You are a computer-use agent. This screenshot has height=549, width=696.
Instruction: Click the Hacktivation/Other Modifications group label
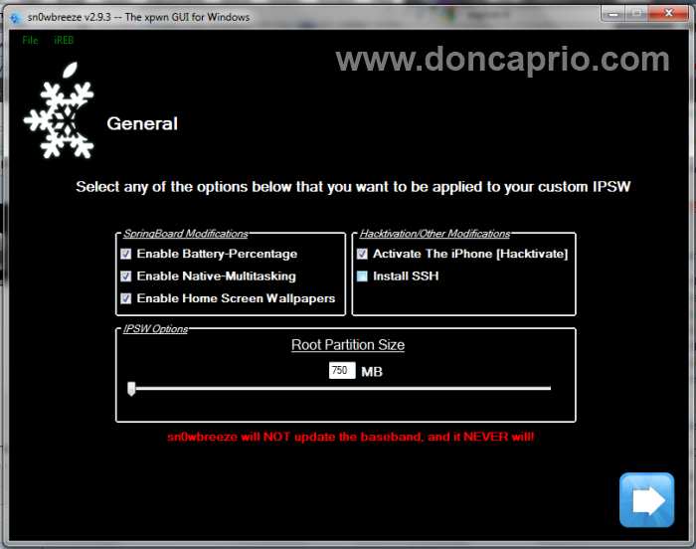[x=435, y=234]
